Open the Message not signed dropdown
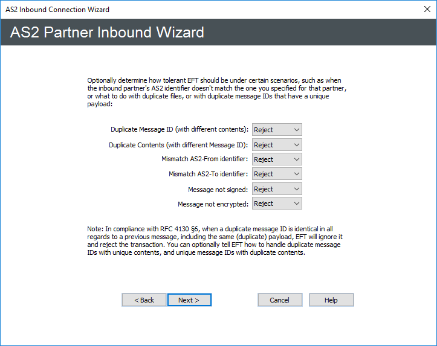 [277, 189]
